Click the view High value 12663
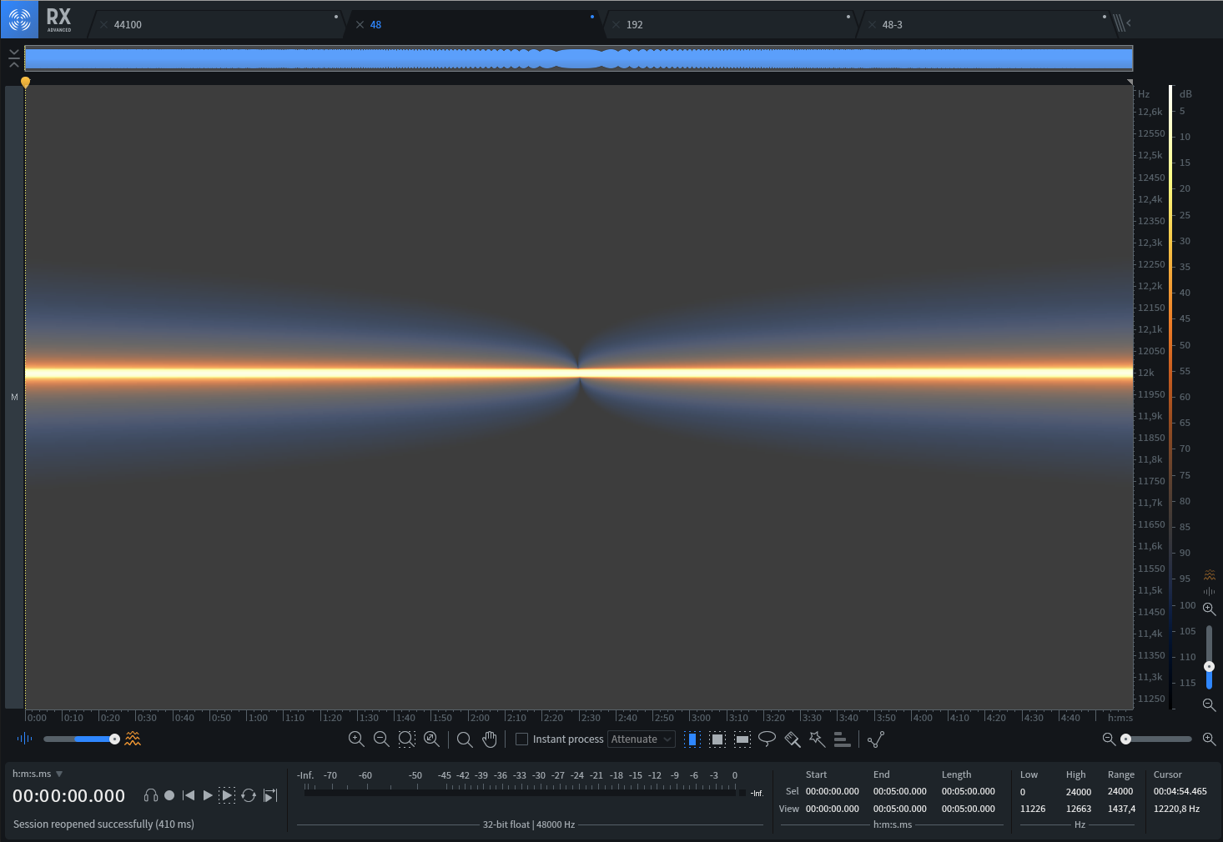Image resolution: width=1223 pixels, height=842 pixels. pyautogui.click(x=1079, y=809)
